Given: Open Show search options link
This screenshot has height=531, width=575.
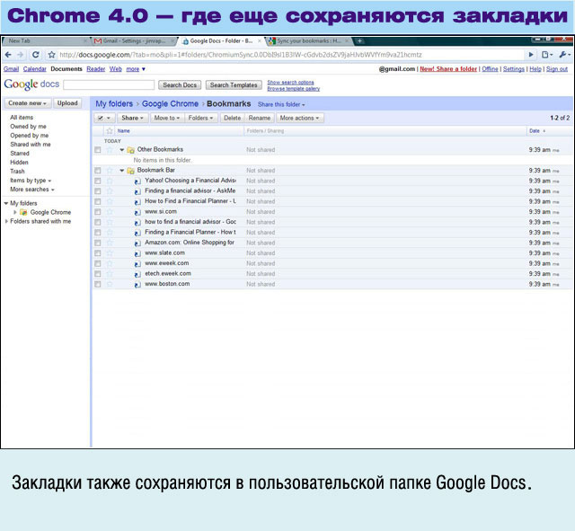Looking at the screenshot, I should (x=290, y=83).
